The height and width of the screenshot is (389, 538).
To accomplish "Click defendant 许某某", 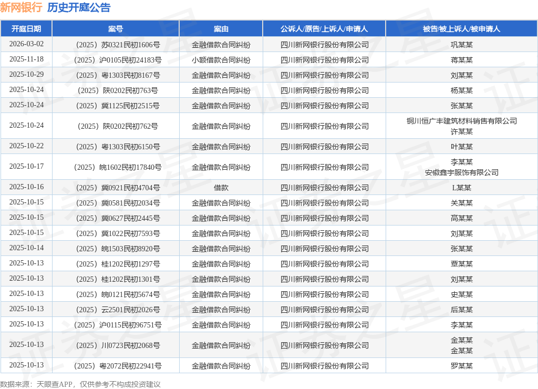I will tap(461, 131).
